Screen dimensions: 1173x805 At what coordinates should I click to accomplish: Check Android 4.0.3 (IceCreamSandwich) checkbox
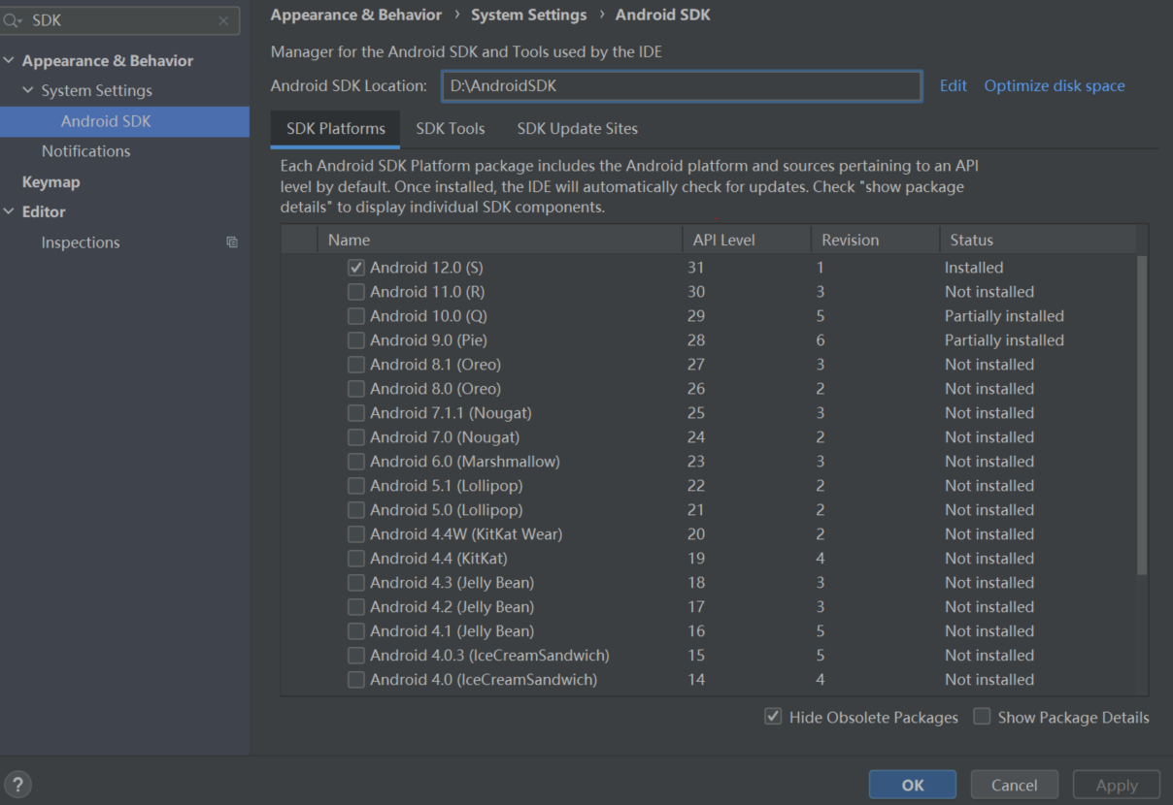coord(356,656)
